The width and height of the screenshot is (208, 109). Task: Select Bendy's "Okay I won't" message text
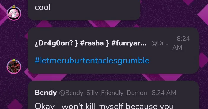click(104, 106)
